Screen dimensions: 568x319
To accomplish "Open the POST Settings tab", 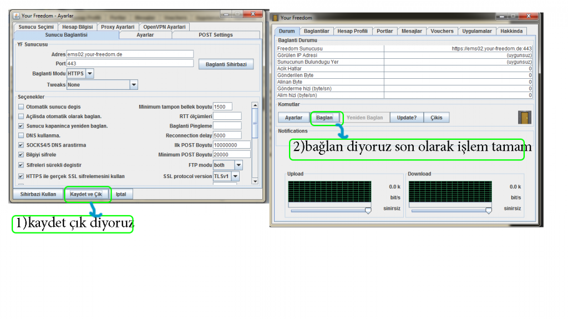I will 216,35.
